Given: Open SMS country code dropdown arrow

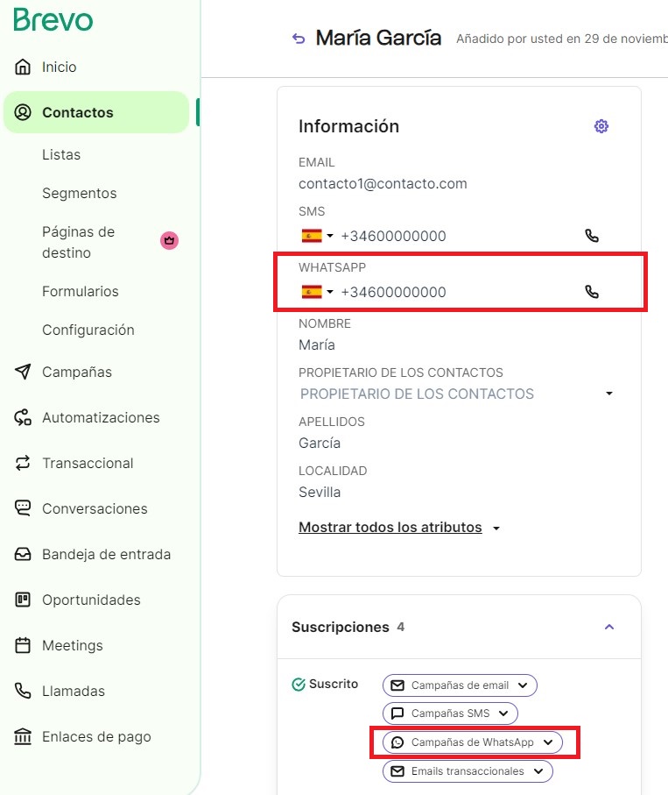Looking at the screenshot, I should coord(330,236).
